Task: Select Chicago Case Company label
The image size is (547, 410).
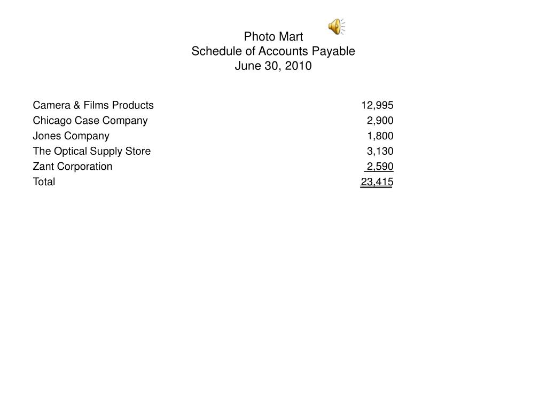Action: (90, 121)
